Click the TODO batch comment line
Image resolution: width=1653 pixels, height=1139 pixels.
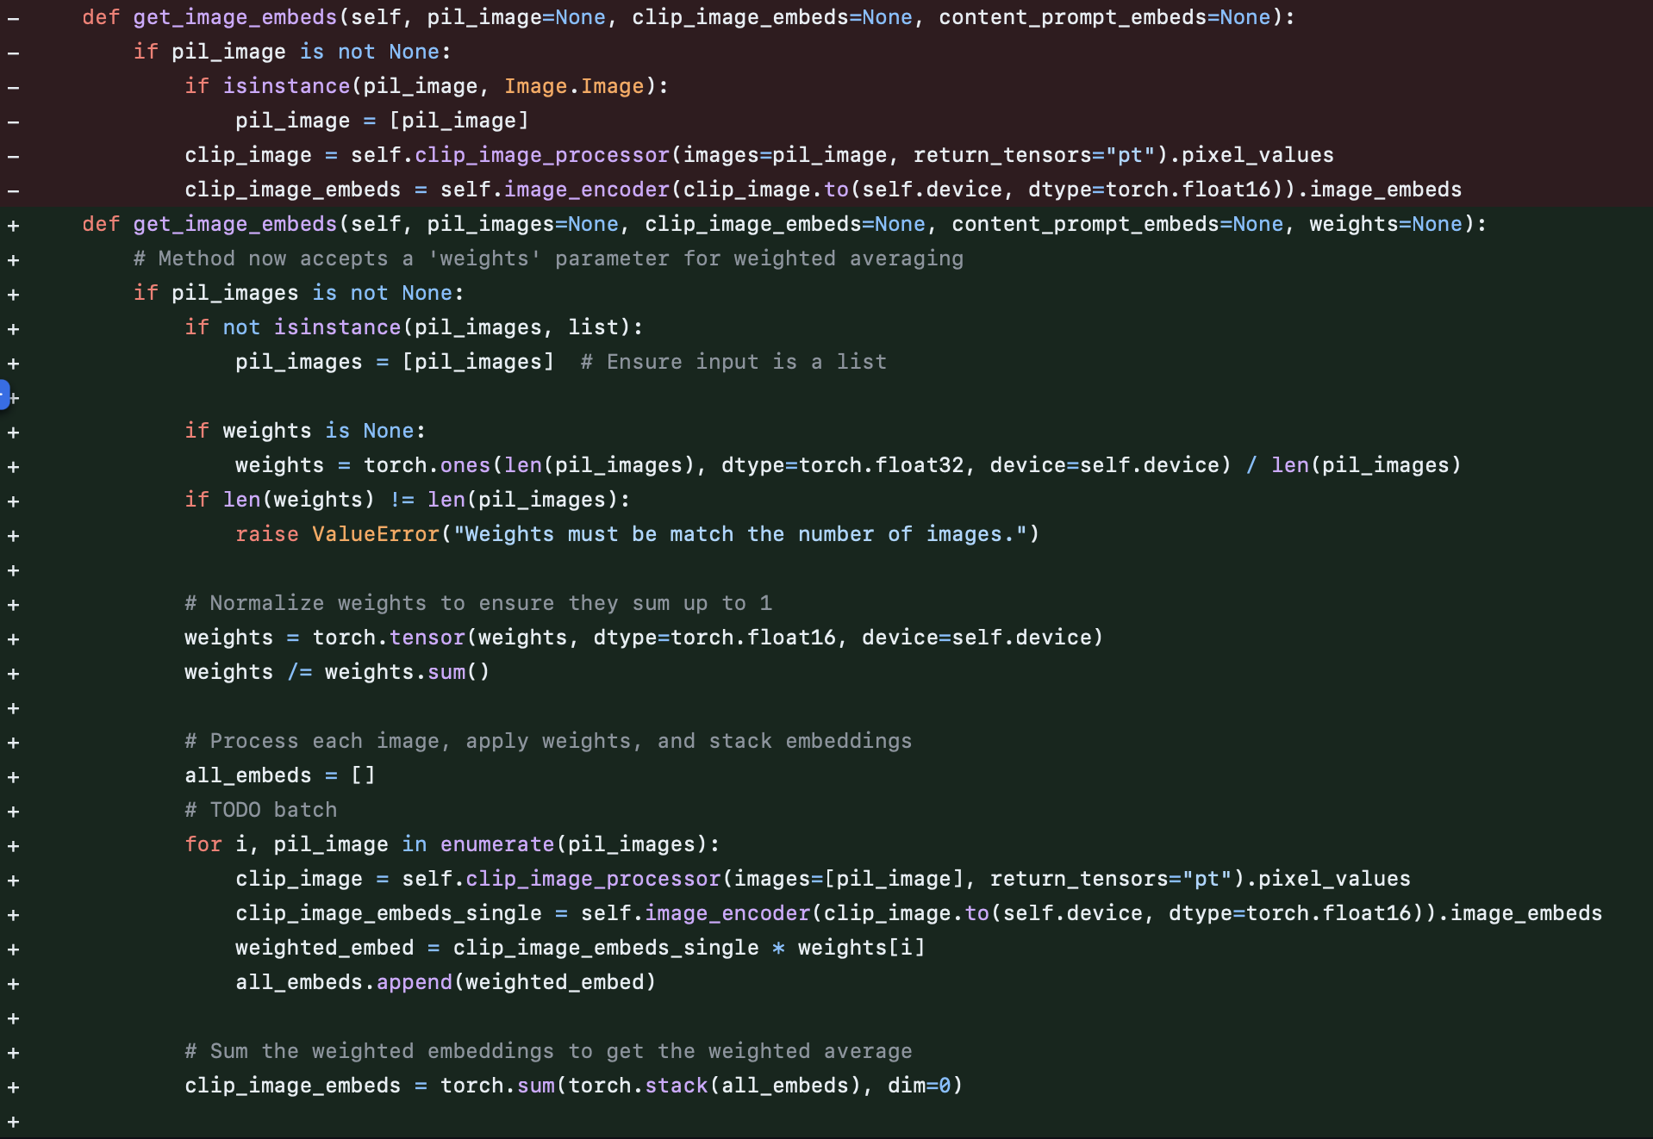[260, 810]
